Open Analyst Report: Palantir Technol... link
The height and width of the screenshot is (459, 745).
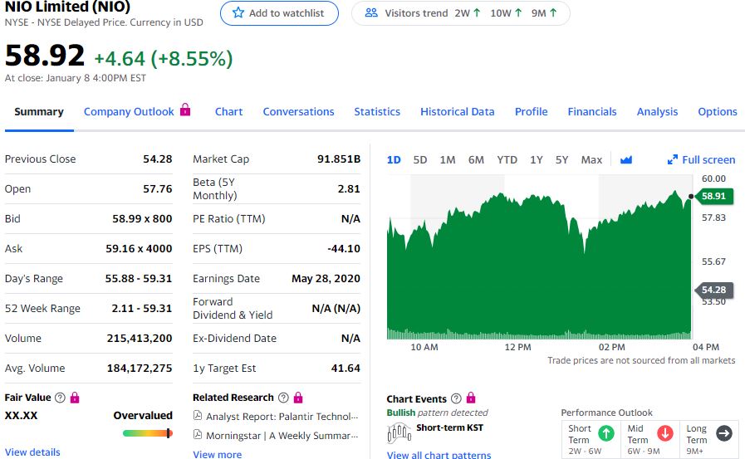pyautogui.click(x=282, y=417)
